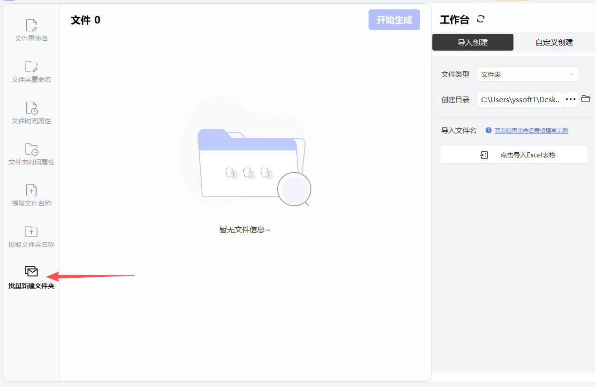Click the import icon on the Excel button
The width and height of the screenshot is (596, 387).
pyautogui.click(x=484, y=155)
